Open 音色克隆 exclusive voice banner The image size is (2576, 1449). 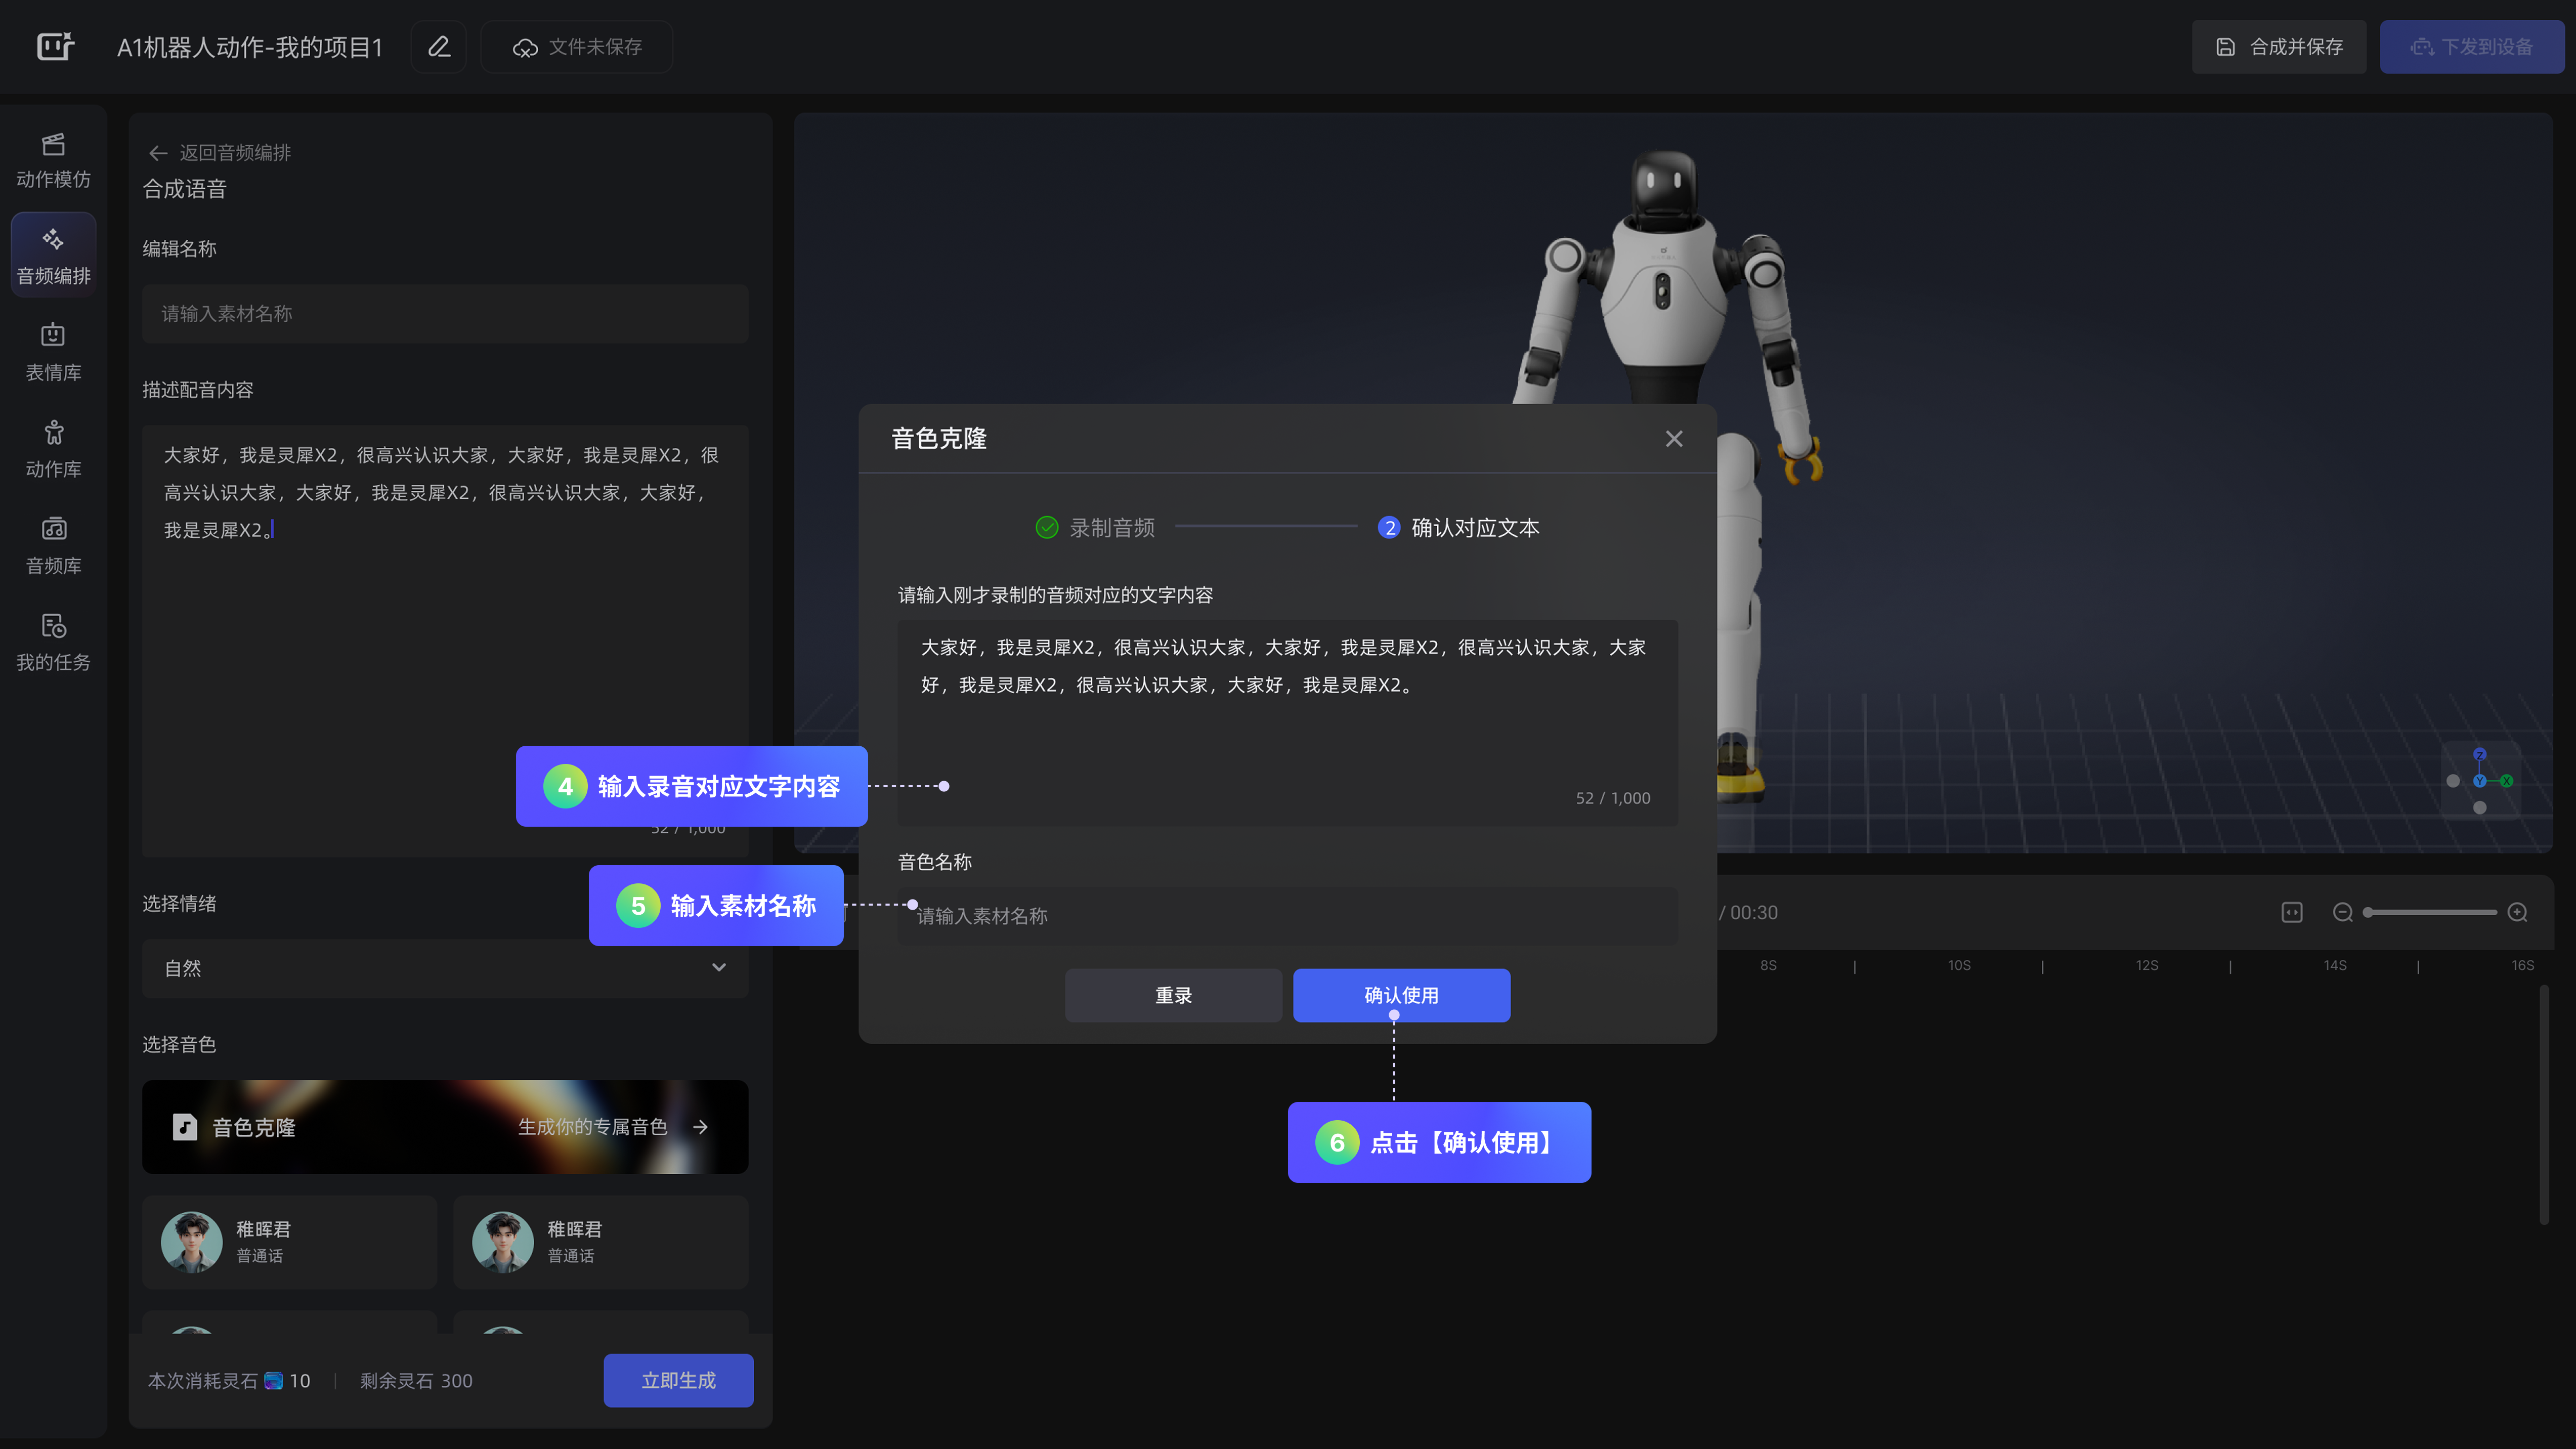pyautogui.click(x=445, y=1127)
